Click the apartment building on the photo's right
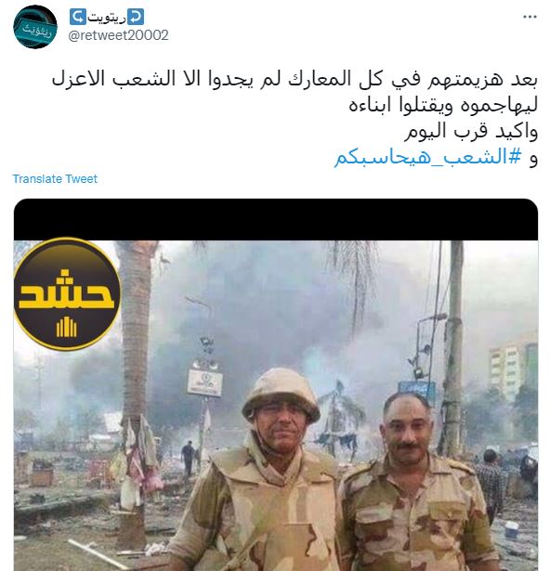The width and height of the screenshot is (550, 571). pos(513,370)
